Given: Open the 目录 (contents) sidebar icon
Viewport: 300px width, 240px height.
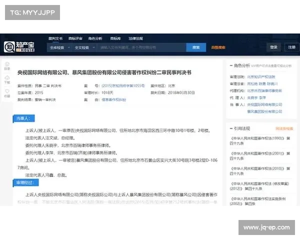Looking at the screenshot, I should (7, 66).
